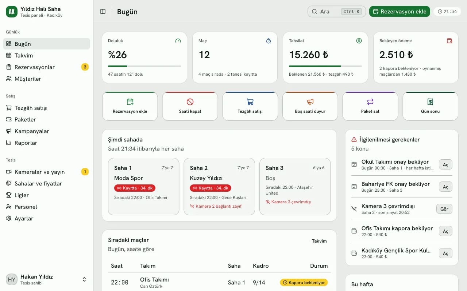Click Aç for Okul Takımı onay bekliyor
This screenshot has width=467, height=291.
(x=445, y=164)
